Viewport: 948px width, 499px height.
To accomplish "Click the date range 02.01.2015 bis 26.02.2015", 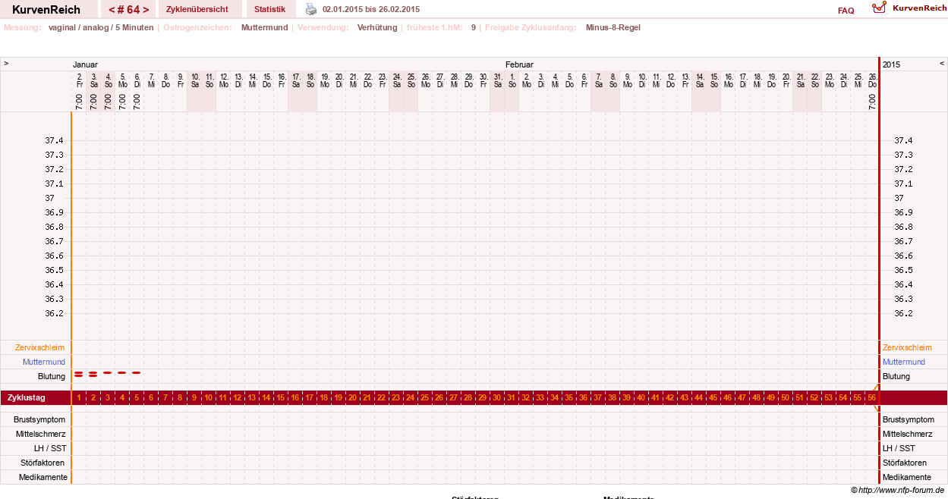I will pos(371,9).
